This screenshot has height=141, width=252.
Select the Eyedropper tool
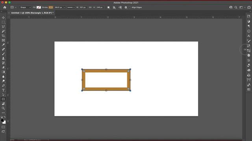(x=3, y=45)
